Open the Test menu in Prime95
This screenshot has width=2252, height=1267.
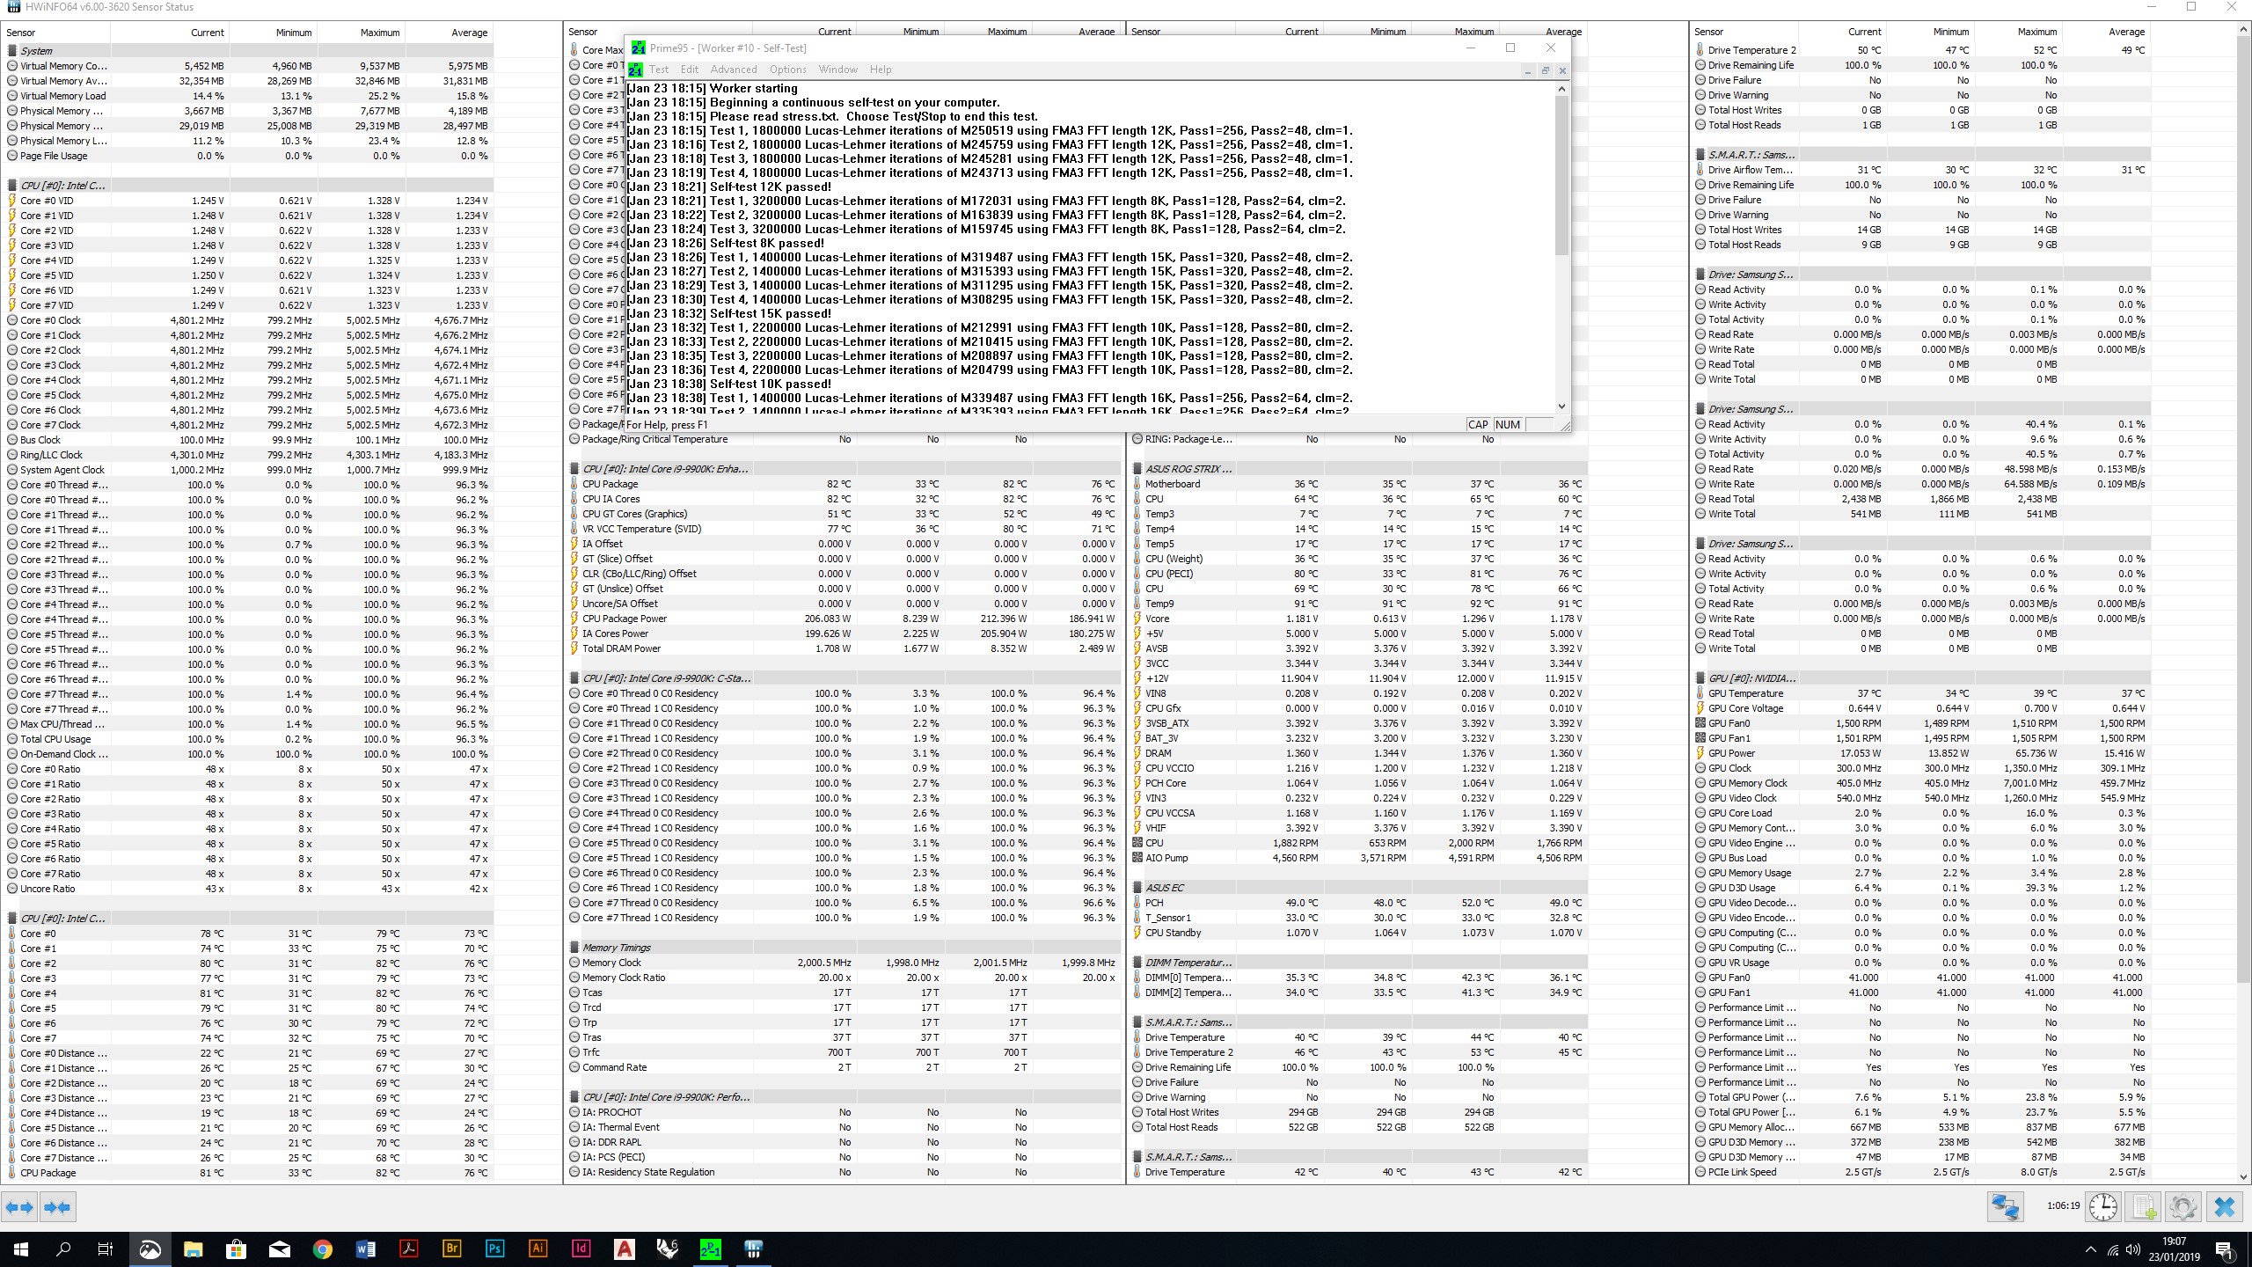coord(659,70)
